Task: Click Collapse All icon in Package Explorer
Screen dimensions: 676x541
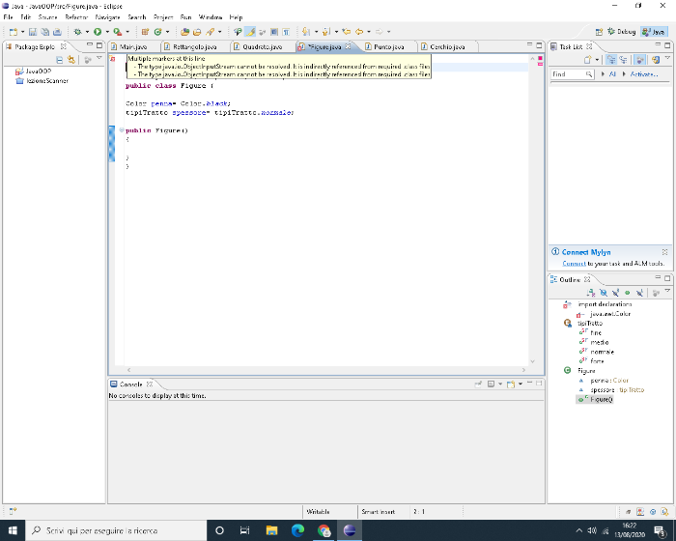Action: [60, 60]
